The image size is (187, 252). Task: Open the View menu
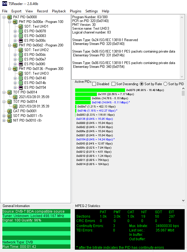click(29, 11)
